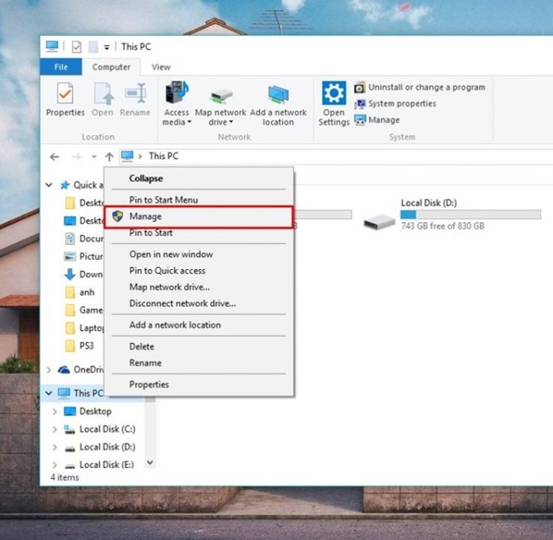Open Local Disk (D:) drive icon
The image size is (553, 540).
coord(379,222)
